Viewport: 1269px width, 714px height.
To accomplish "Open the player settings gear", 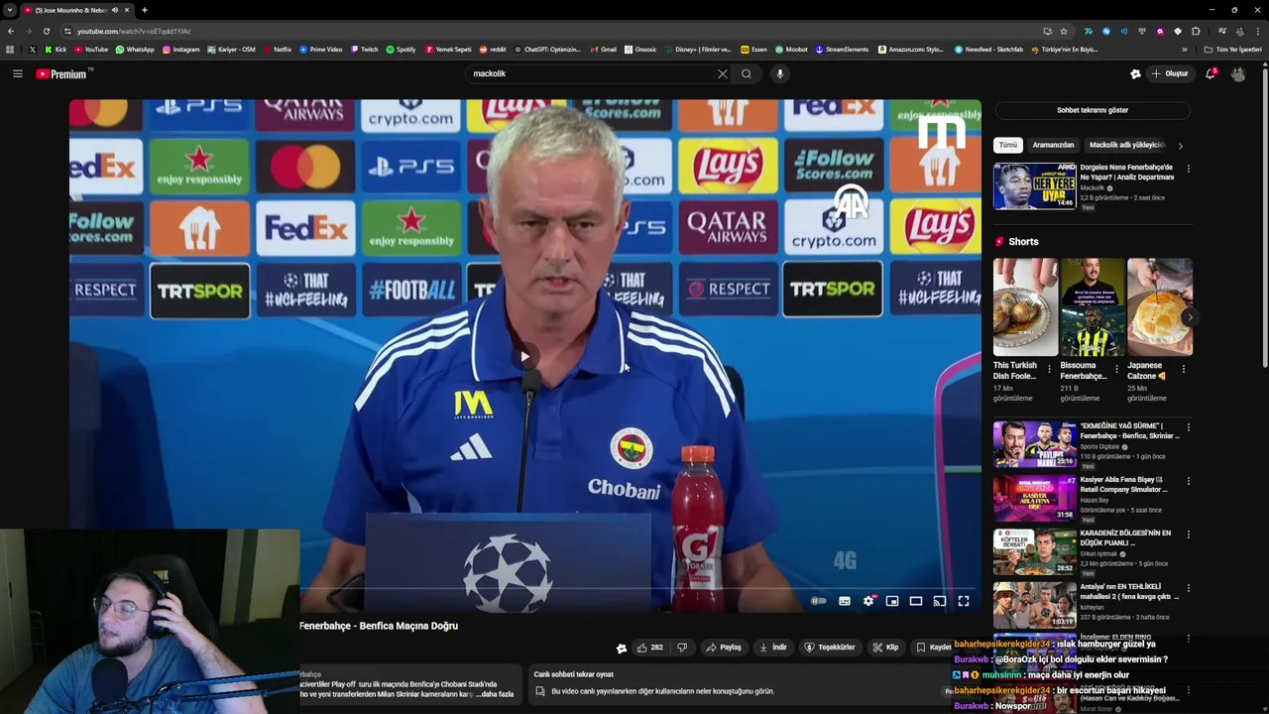I will pos(868,601).
